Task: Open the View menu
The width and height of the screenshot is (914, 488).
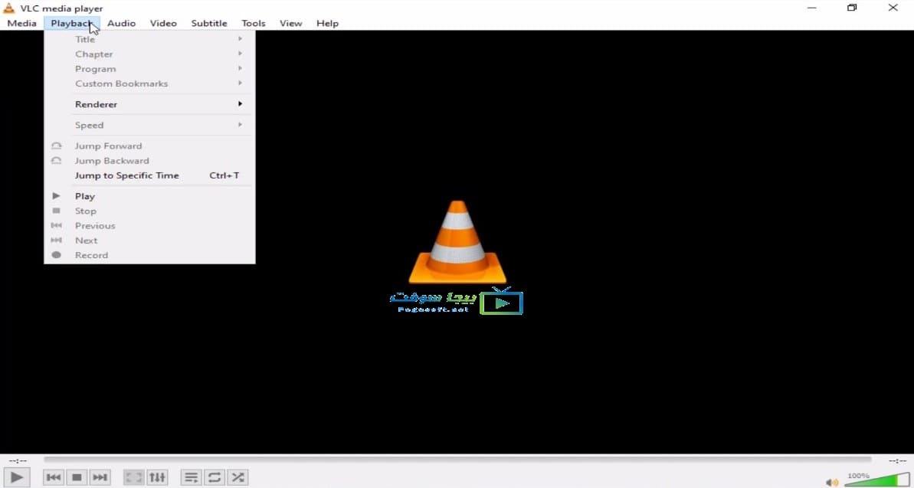Action: (x=291, y=23)
